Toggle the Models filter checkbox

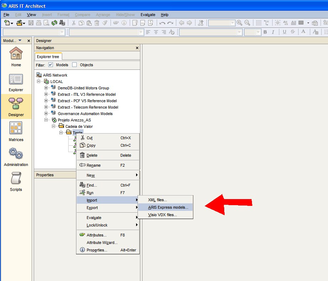[x=50, y=65]
